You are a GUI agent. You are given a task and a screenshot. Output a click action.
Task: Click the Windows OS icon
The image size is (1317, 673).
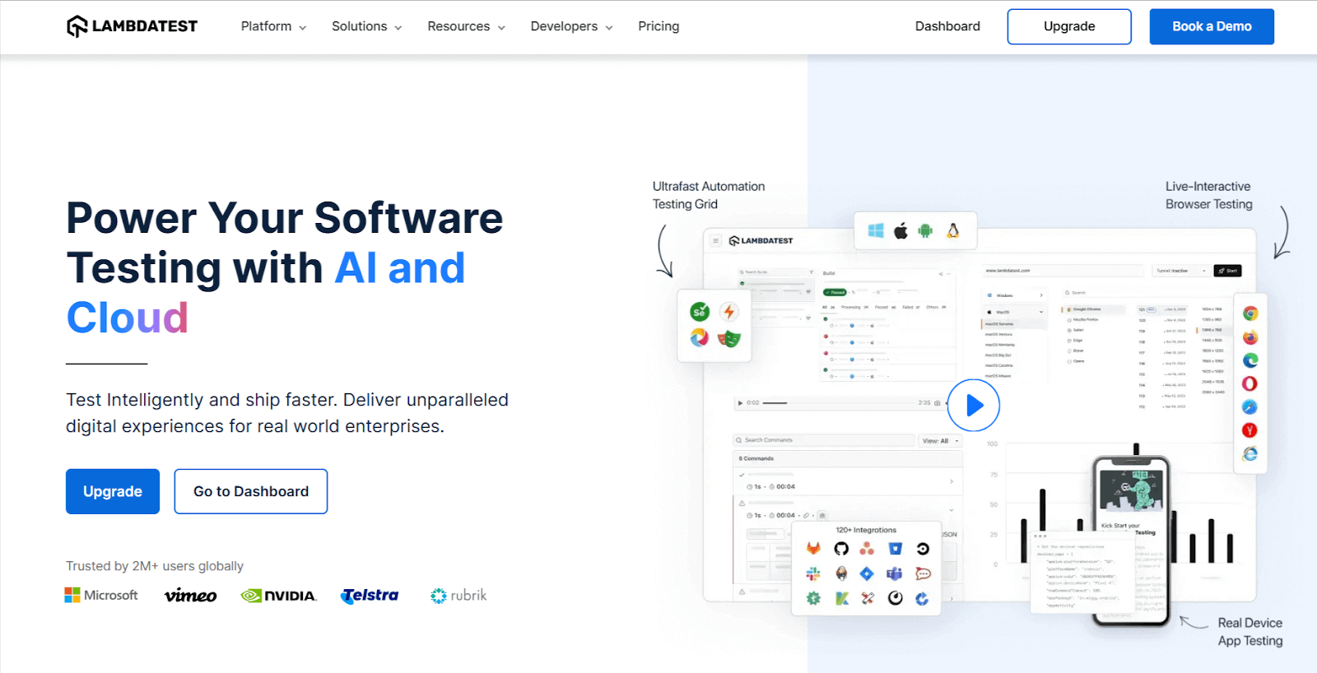[x=876, y=231]
